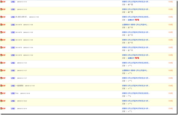
Task: Click the flower icon in the 11:39 review row
Action: click(x=1, y=63)
